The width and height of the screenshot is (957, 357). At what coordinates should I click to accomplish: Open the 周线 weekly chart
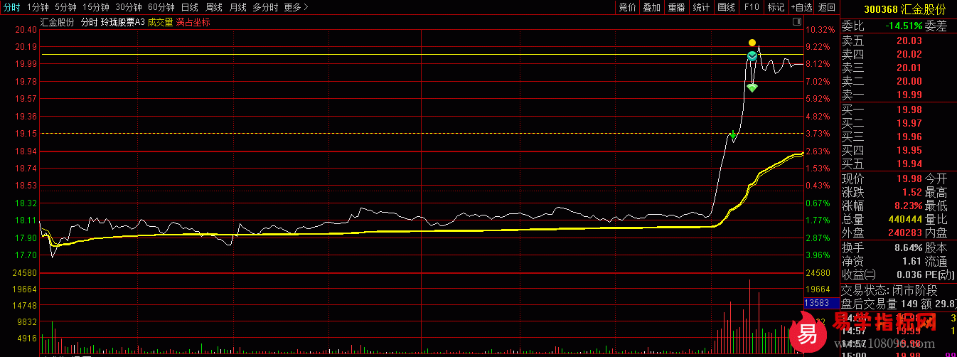[214, 7]
